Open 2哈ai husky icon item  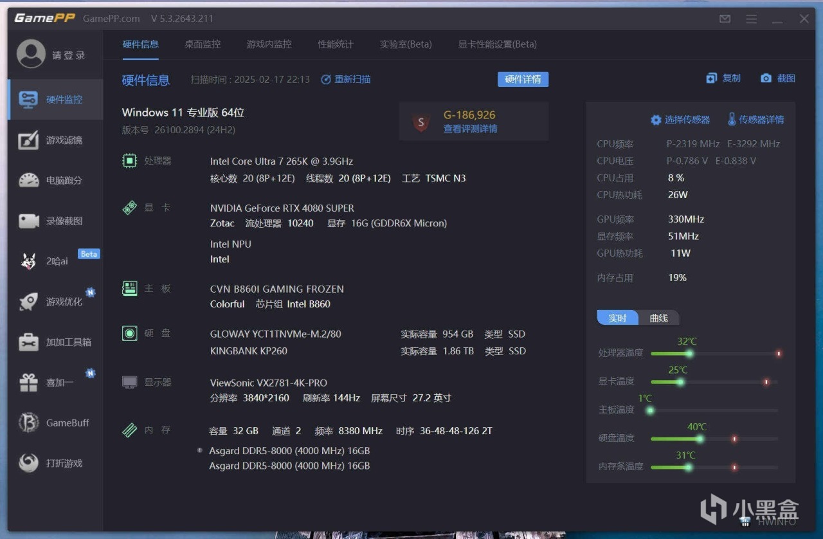click(x=55, y=261)
